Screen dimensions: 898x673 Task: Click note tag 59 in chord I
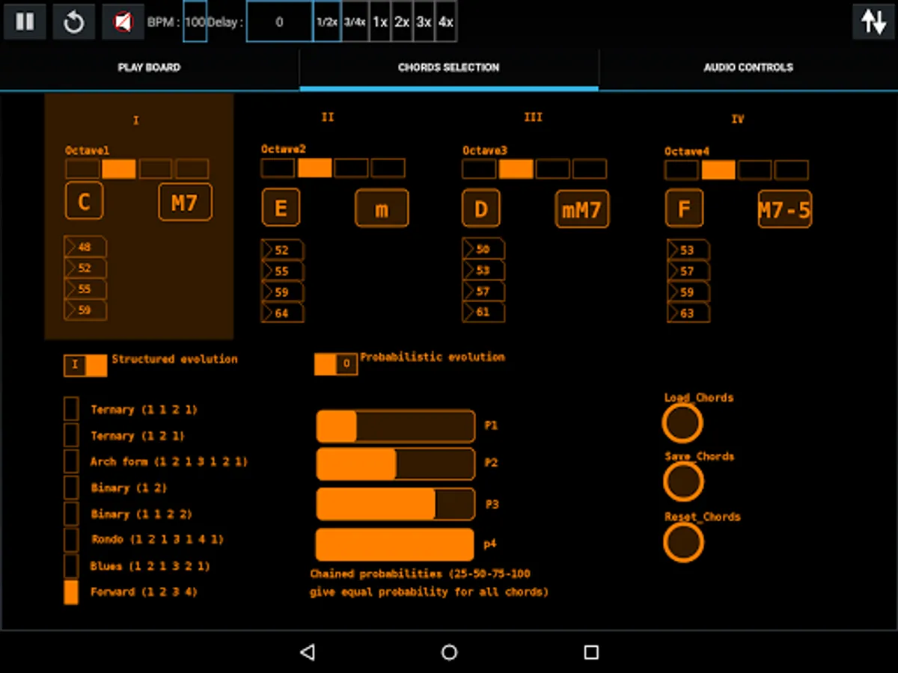coord(85,310)
